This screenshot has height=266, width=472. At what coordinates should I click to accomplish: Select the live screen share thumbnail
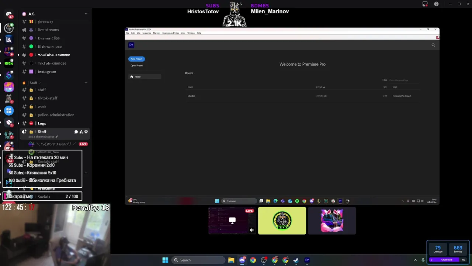[232, 221]
